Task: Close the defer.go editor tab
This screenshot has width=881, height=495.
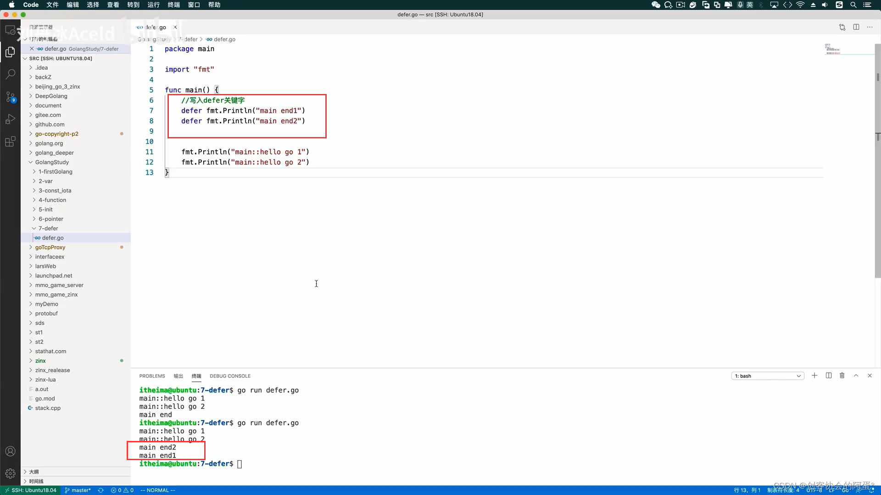Action: (175, 27)
